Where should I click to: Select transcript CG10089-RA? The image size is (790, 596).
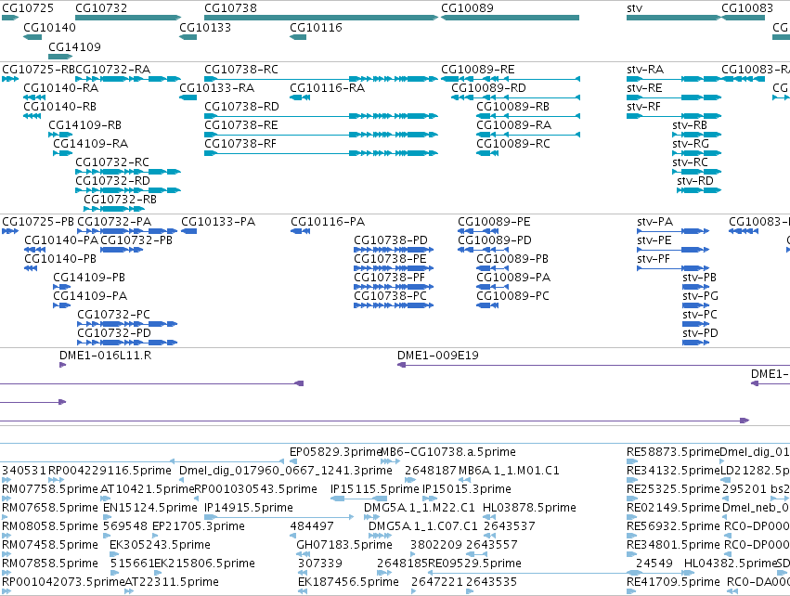click(x=528, y=135)
